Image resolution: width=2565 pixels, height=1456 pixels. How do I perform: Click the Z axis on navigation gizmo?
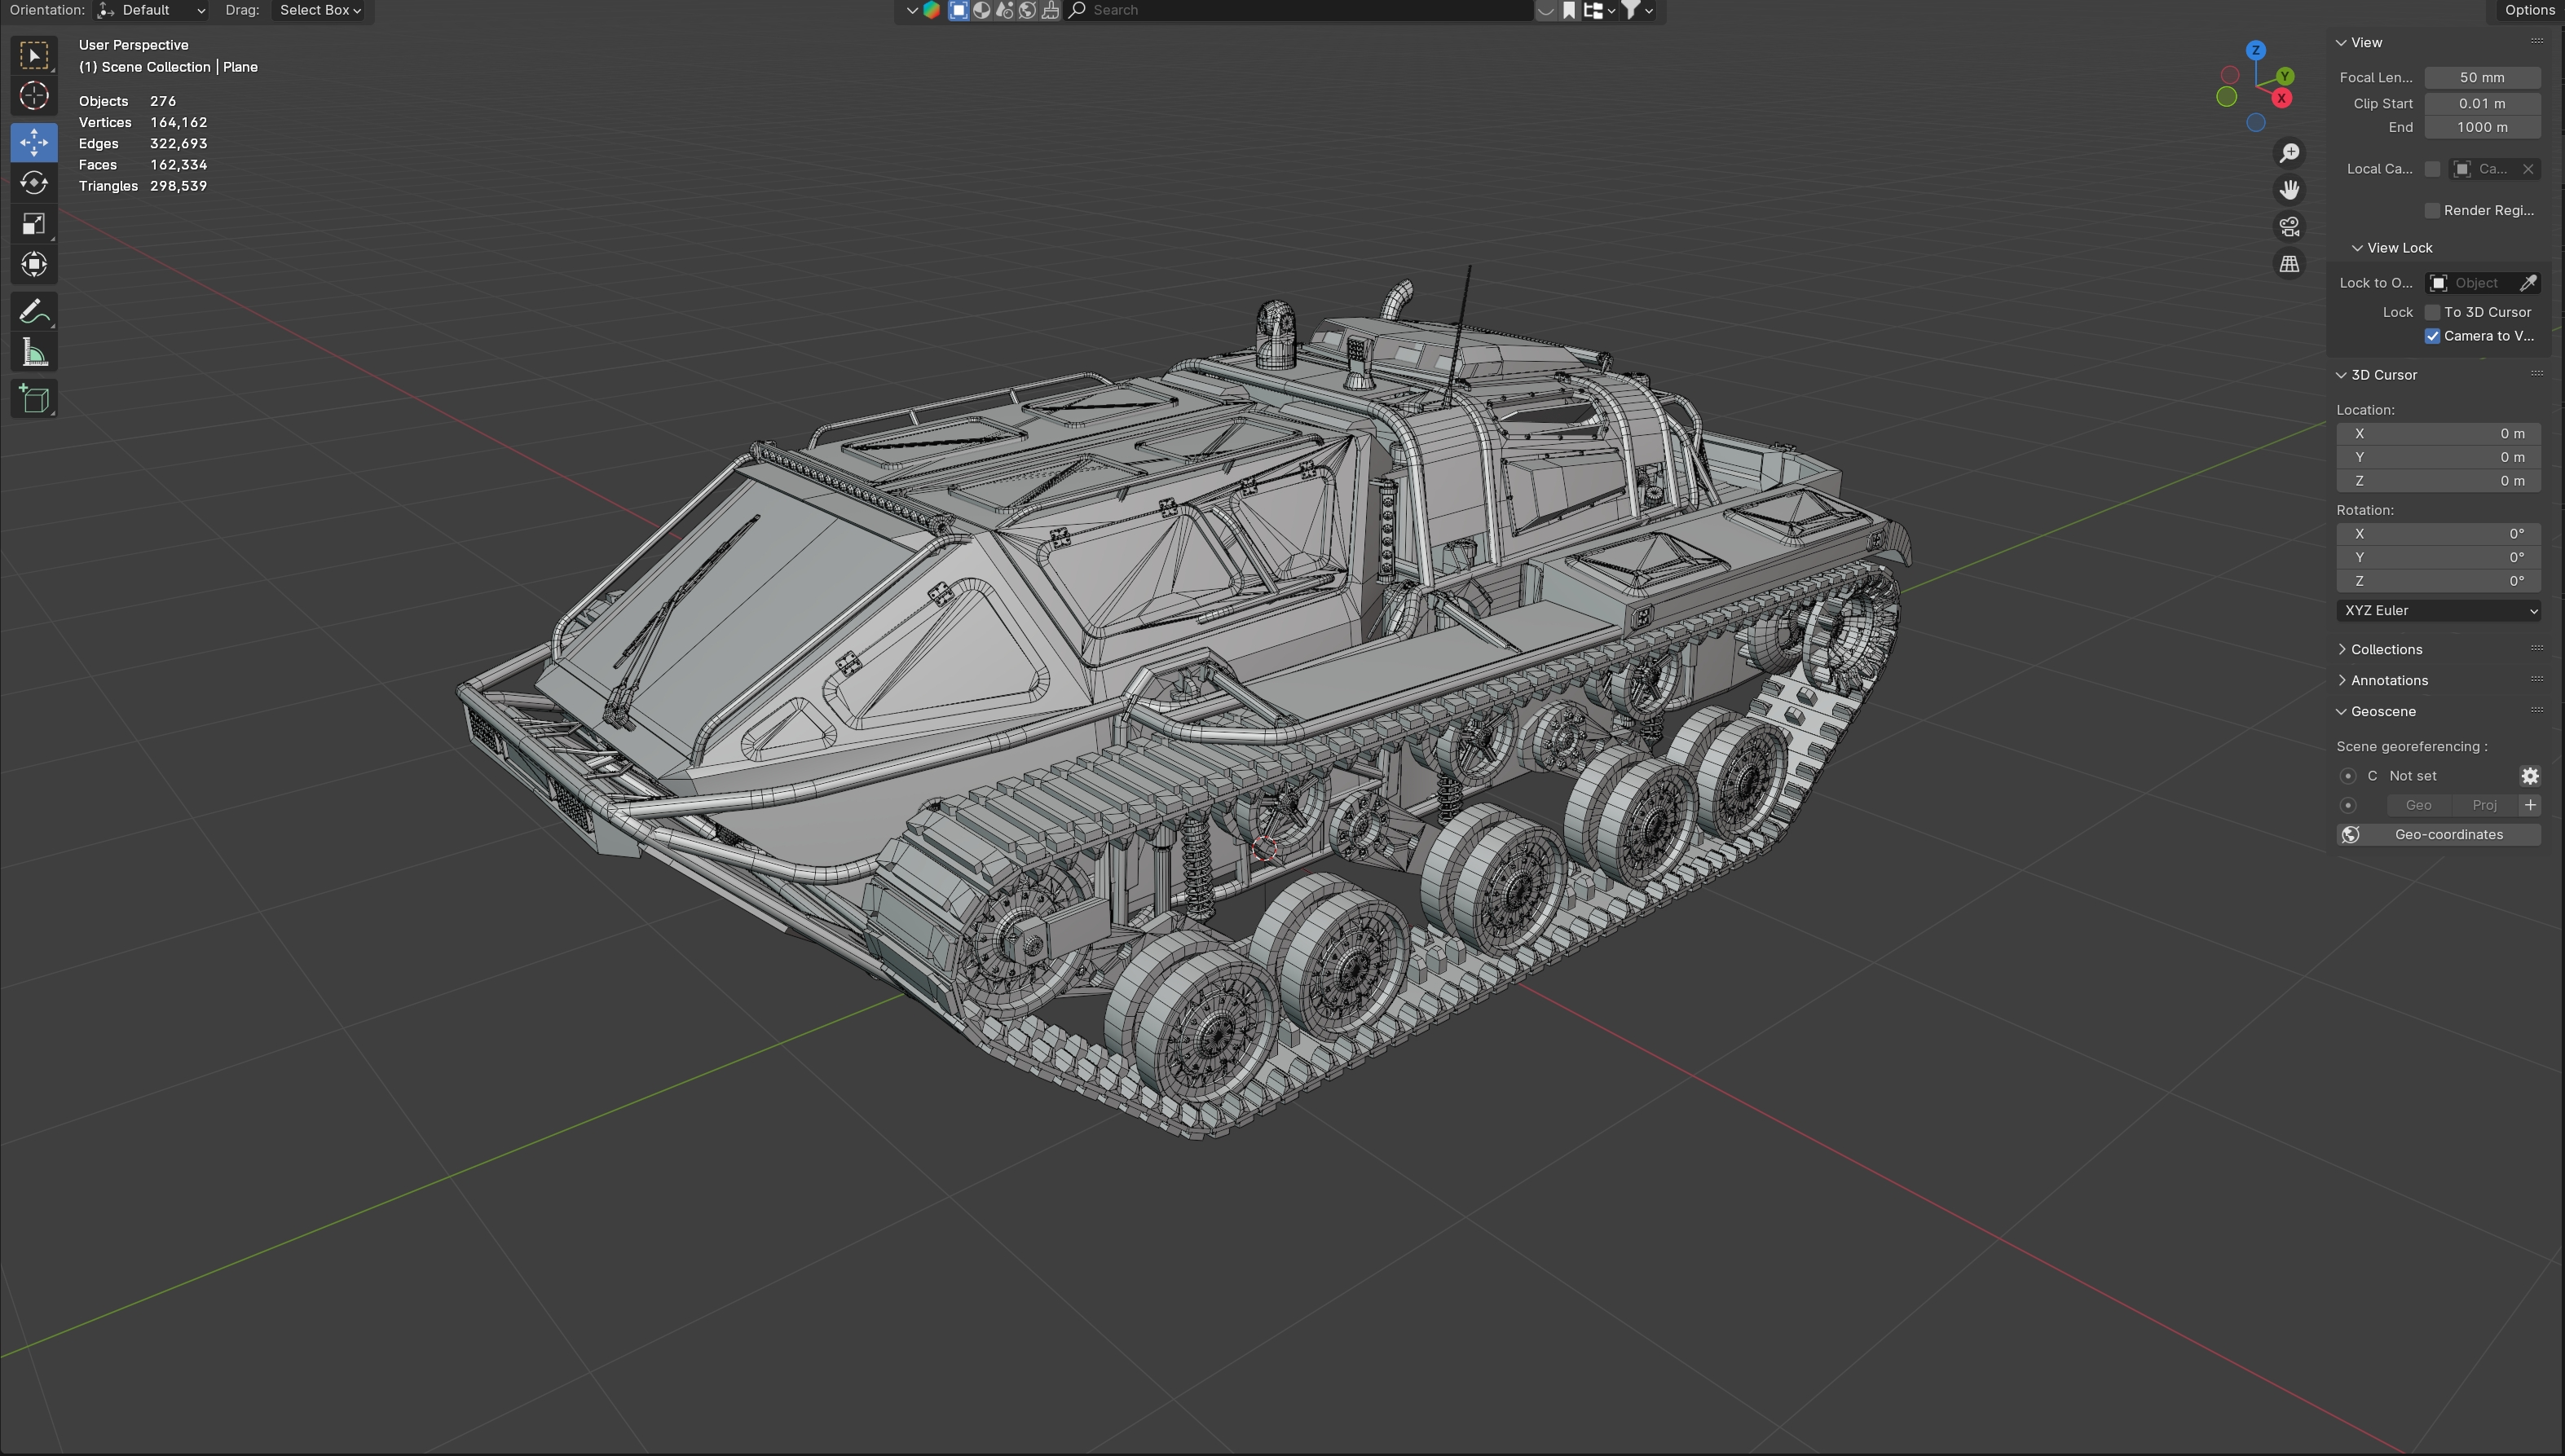pyautogui.click(x=2256, y=50)
